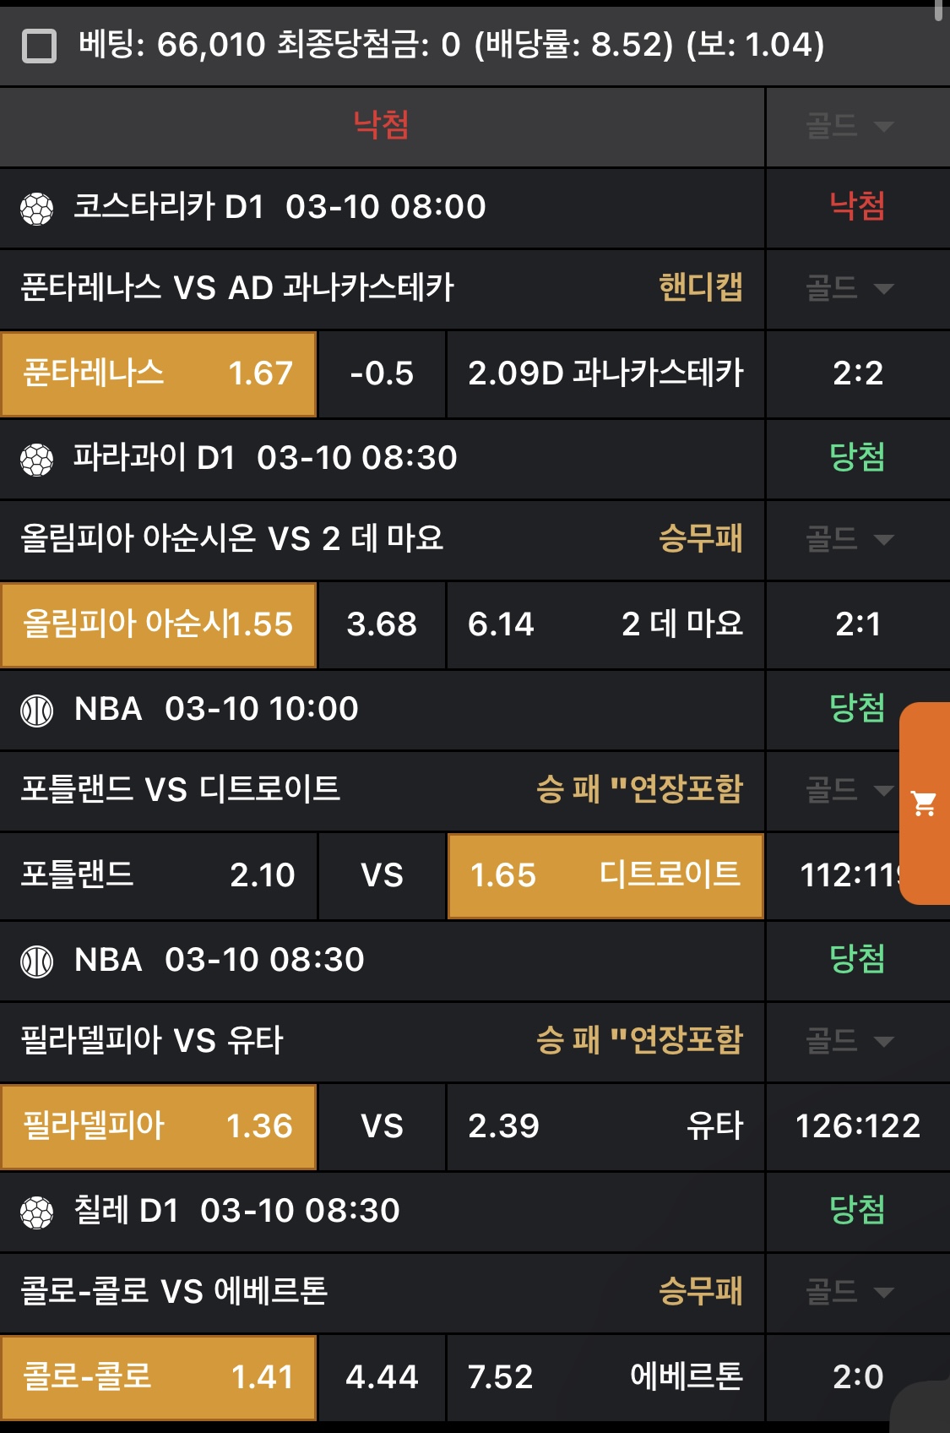
Task: Click basketball icon for NBA 08:30 game
Action: click(x=37, y=962)
